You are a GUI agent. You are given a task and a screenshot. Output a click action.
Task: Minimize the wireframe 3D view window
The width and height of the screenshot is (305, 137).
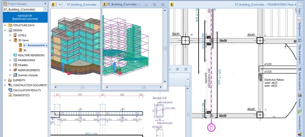pos(146,5)
